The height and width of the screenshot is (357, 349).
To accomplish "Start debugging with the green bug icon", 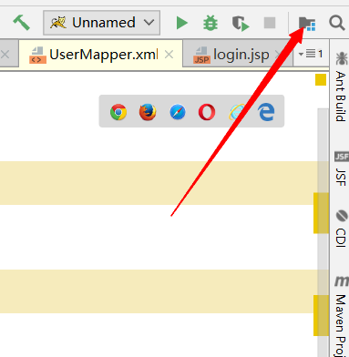I will pyautogui.click(x=210, y=23).
